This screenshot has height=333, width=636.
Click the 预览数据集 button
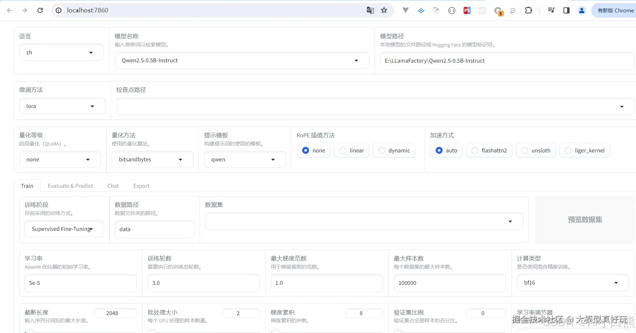(585, 219)
